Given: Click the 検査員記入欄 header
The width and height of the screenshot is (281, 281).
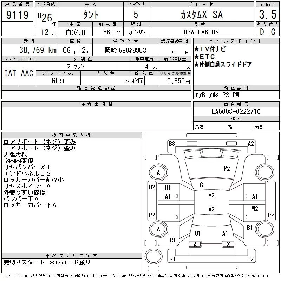Looking at the screenshot, I should coord(71,135).
